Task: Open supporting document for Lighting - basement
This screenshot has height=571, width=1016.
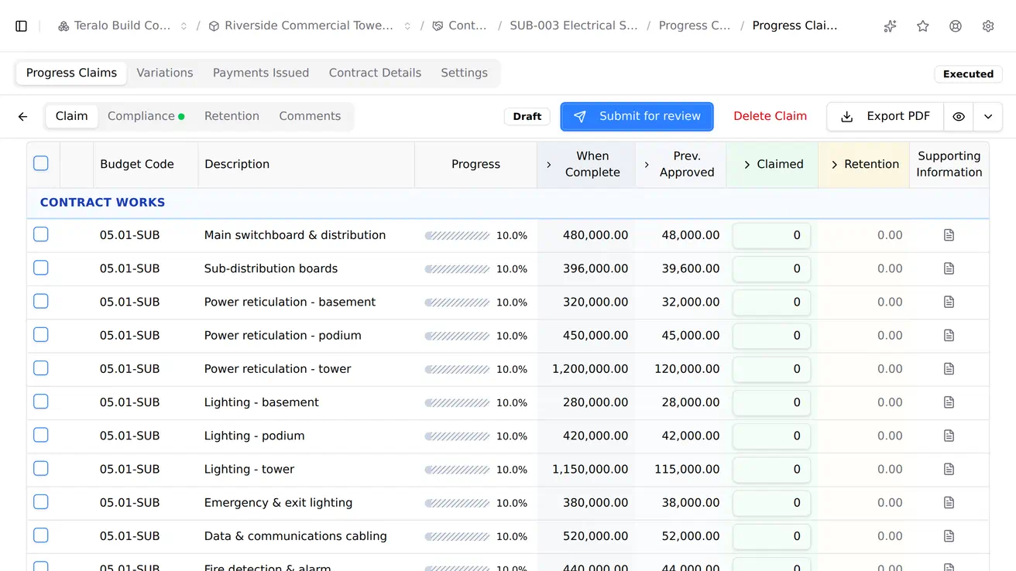Action: [949, 402]
